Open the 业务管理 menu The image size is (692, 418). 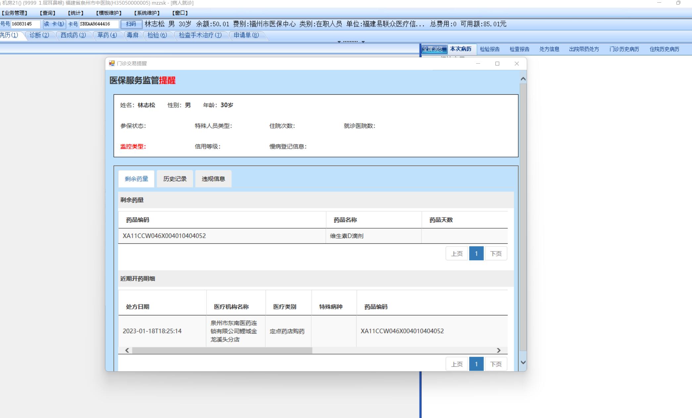[14, 13]
